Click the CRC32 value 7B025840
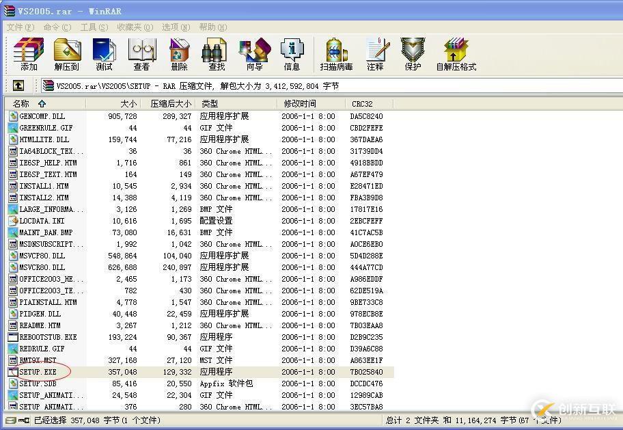Image resolution: width=623 pixels, height=430 pixels. click(x=366, y=372)
